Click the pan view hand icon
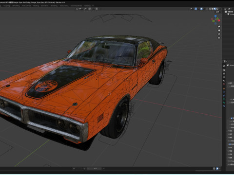 (x=219, y=30)
